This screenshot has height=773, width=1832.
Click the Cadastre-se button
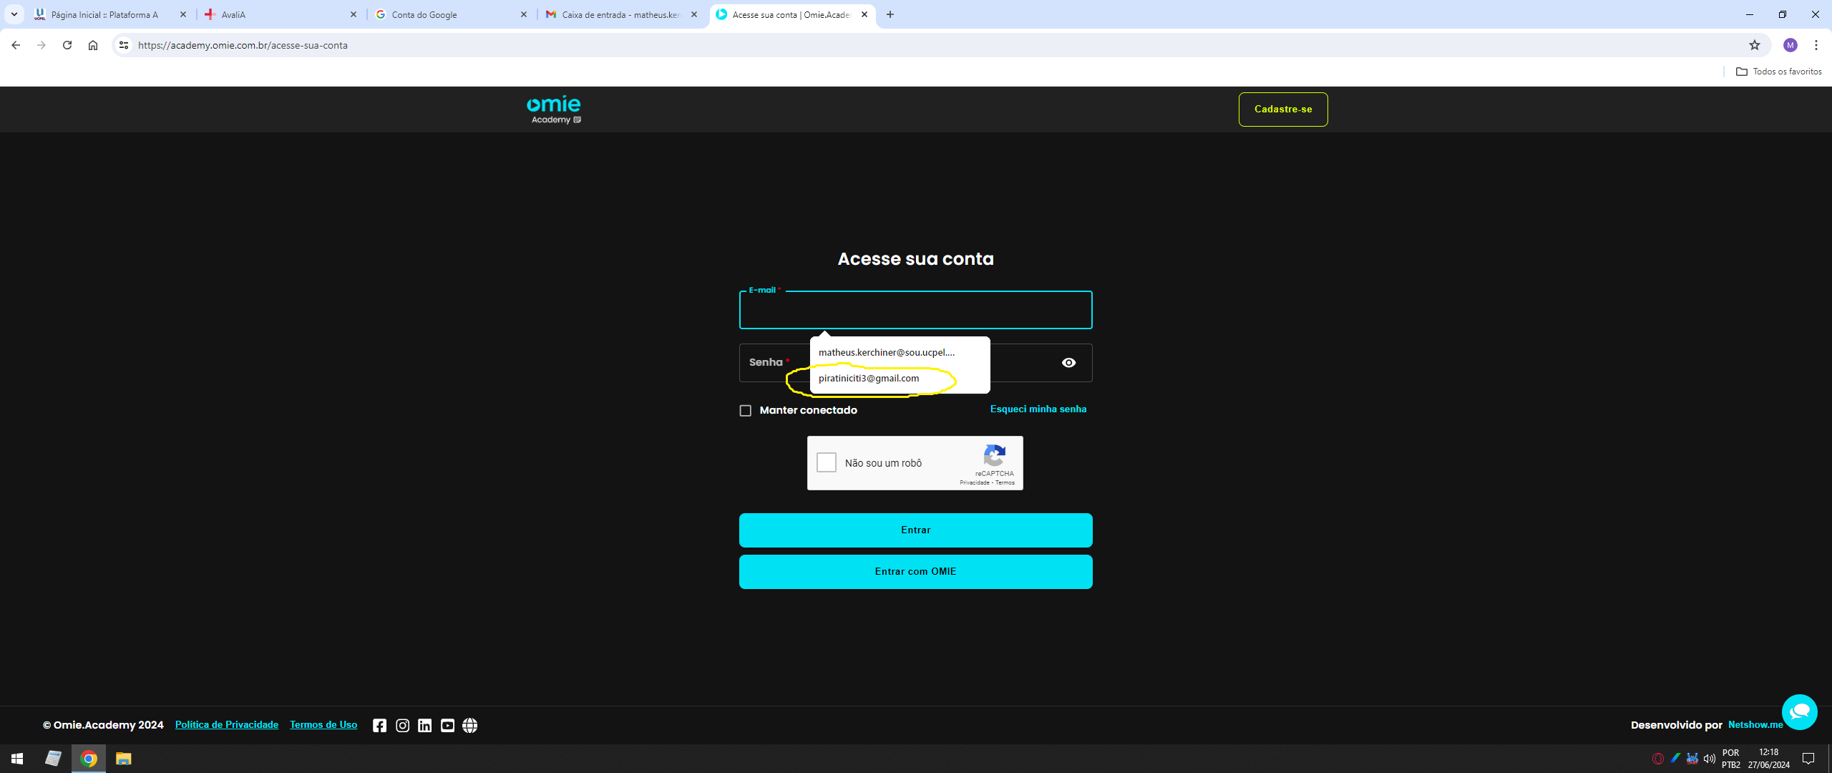pos(1282,109)
